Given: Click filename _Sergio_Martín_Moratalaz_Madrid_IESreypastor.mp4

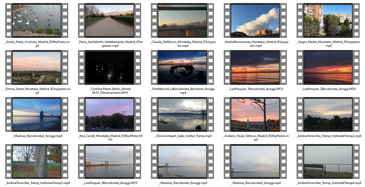Looking at the screenshot, I should (x=329, y=44).
